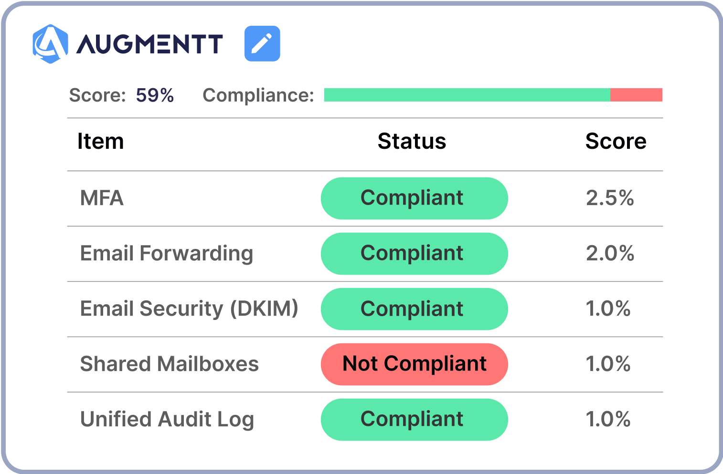Click the Status column header
723x474 pixels.
click(x=412, y=142)
